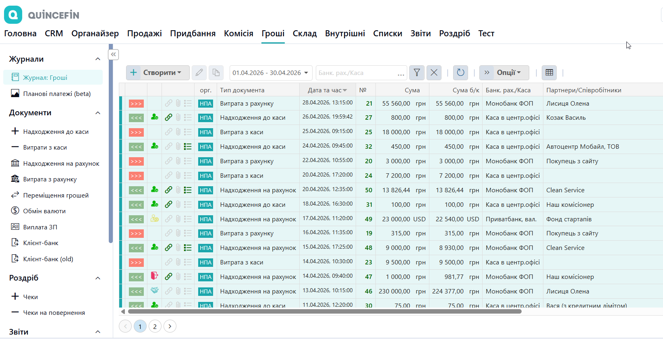Select Журнал: Гроші in sidebar
Image resolution: width=663 pixels, height=339 pixels.
point(53,77)
